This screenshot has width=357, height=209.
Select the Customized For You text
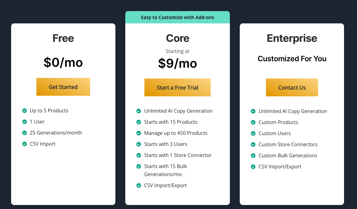[292, 58]
